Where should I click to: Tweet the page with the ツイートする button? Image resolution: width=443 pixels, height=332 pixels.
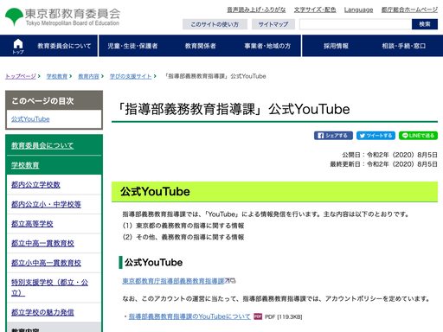coord(376,136)
